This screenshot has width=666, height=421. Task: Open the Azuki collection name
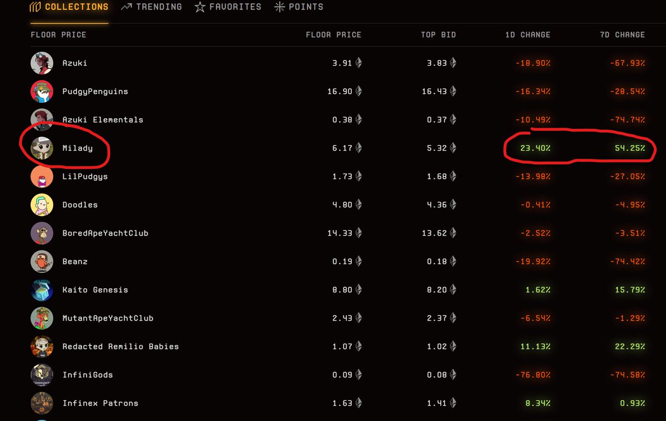[x=75, y=63]
